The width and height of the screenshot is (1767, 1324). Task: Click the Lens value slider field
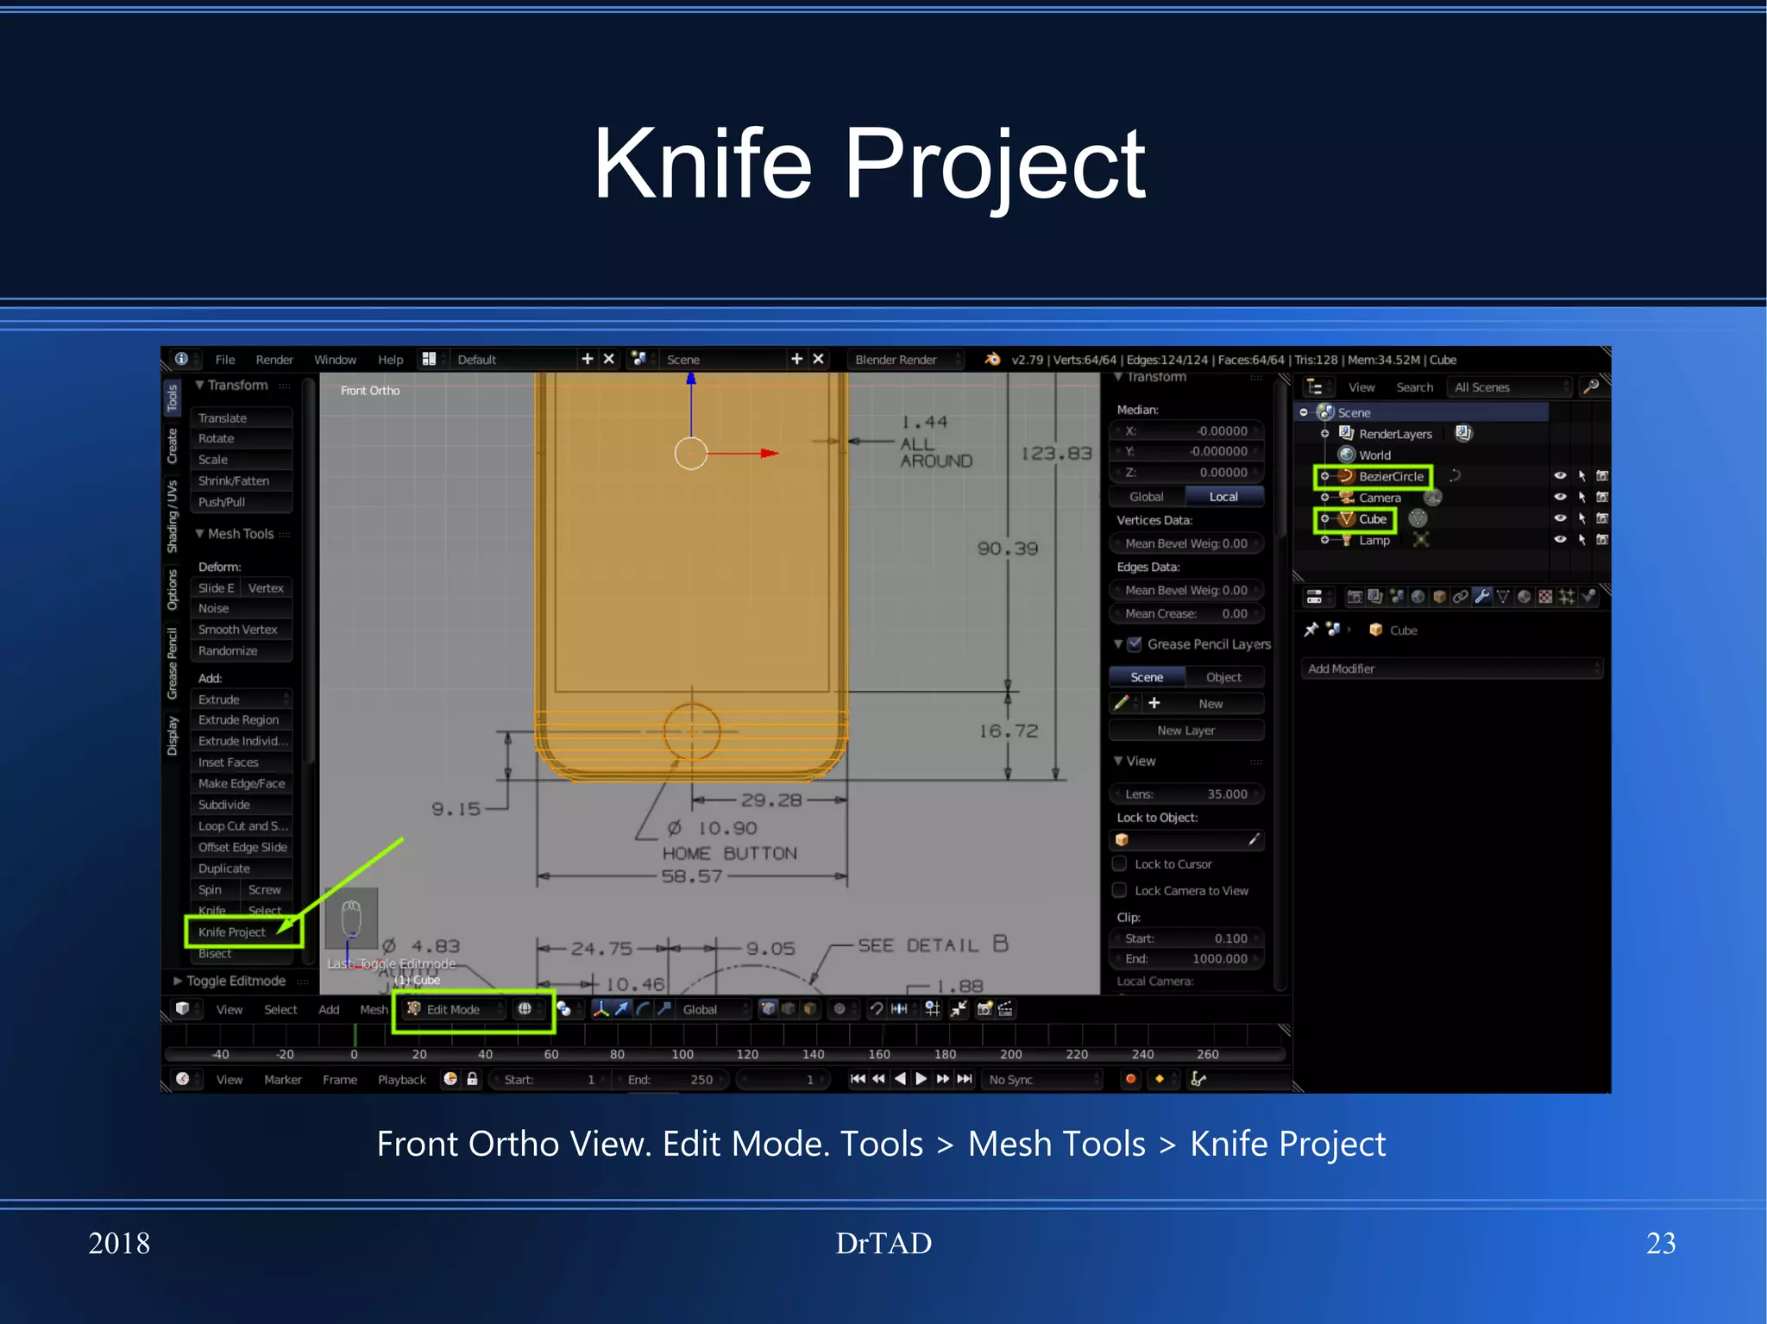pyautogui.click(x=1186, y=794)
